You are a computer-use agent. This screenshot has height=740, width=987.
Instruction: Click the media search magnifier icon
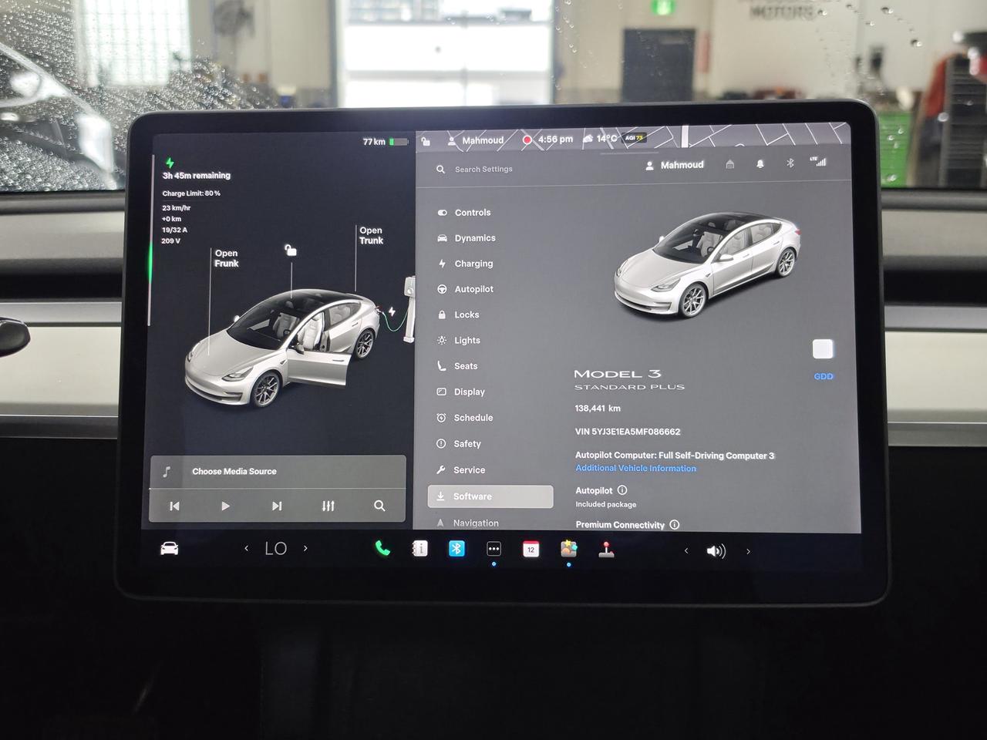click(x=379, y=506)
